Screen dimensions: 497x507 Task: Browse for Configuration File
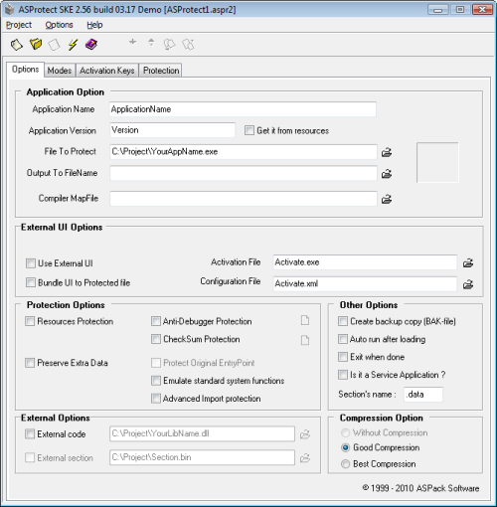point(468,284)
